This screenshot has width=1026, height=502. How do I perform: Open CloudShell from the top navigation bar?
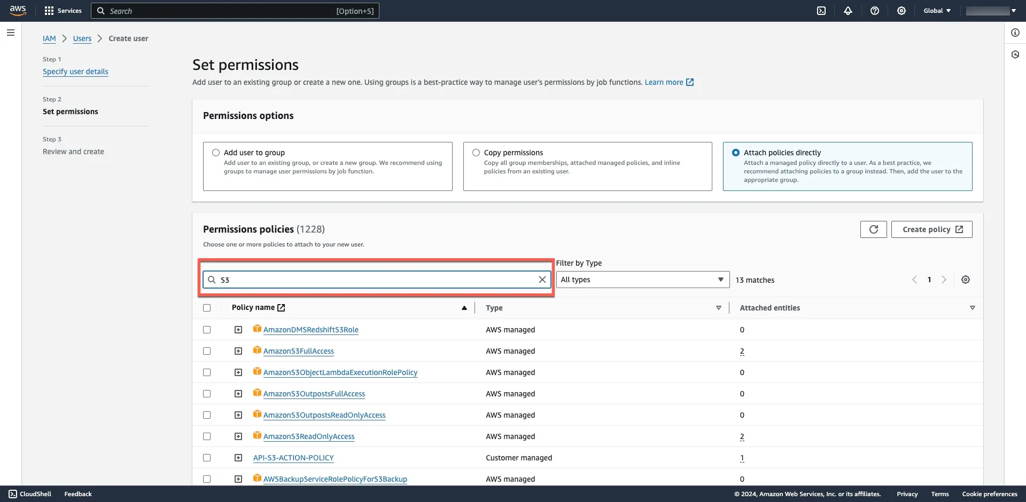click(821, 11)
